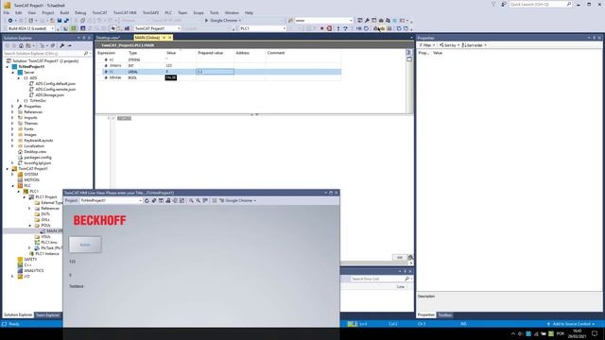Click the PLC Logout icon in toolbar
Image resolution: width=605 pixels, height=340 pixels.
[329, 28]
